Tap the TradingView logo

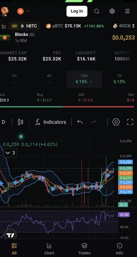(x=10, y=235)
